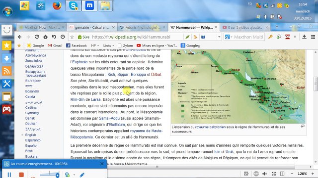Follow the Uruk link
Viewport: 318px width, 178px height.
pyautogui.click(x=230, y=152)
